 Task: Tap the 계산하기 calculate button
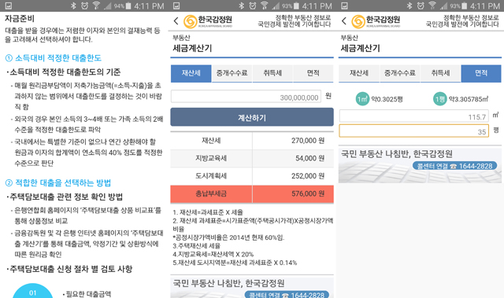point(252,117)
